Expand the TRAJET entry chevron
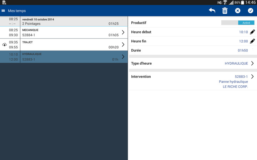The image size is (257, 160). click(x=123, y=44)
